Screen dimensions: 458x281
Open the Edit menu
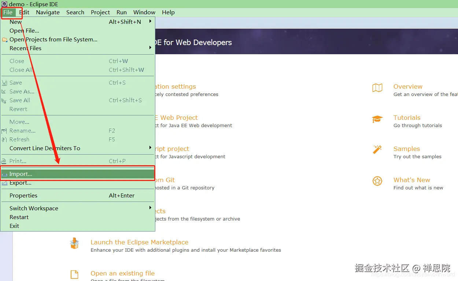[24, 12]
